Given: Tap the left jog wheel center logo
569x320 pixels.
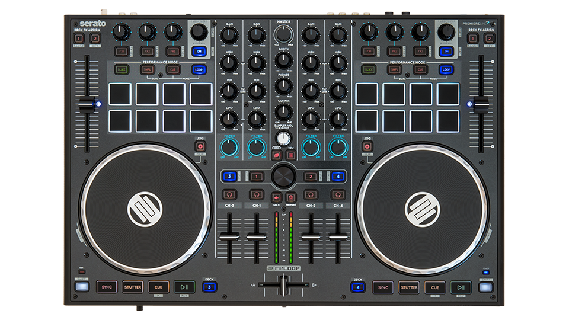Looking at the screenshot, I should pos(145,209).
